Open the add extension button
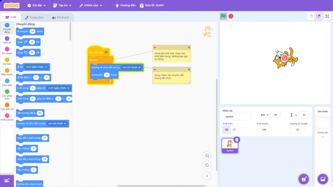 coord(7,181)
